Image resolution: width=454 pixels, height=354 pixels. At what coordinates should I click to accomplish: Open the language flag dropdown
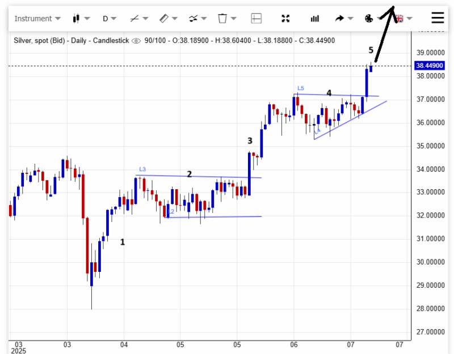click(403, 18)
